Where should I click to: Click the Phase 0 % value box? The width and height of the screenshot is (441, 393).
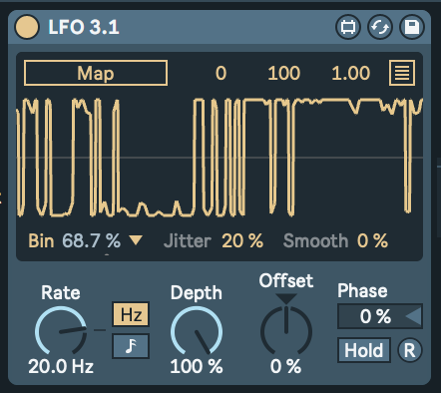pyautogui.click(x=380, y=316)
